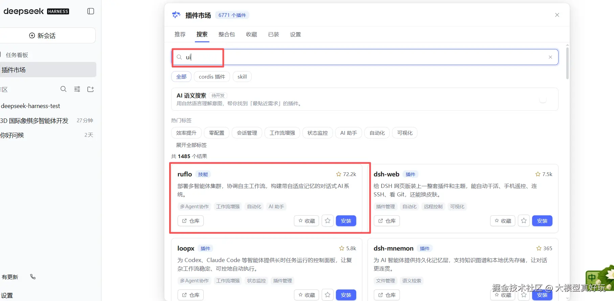Click the 文件管理 tag on dsh-mnemon
This screenshot has width=614, height=301.
click(x=386, y=281)
